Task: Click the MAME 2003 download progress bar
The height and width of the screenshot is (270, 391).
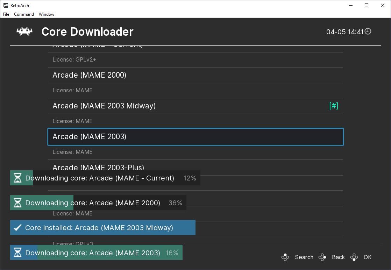Action: (x=96, y=253)
